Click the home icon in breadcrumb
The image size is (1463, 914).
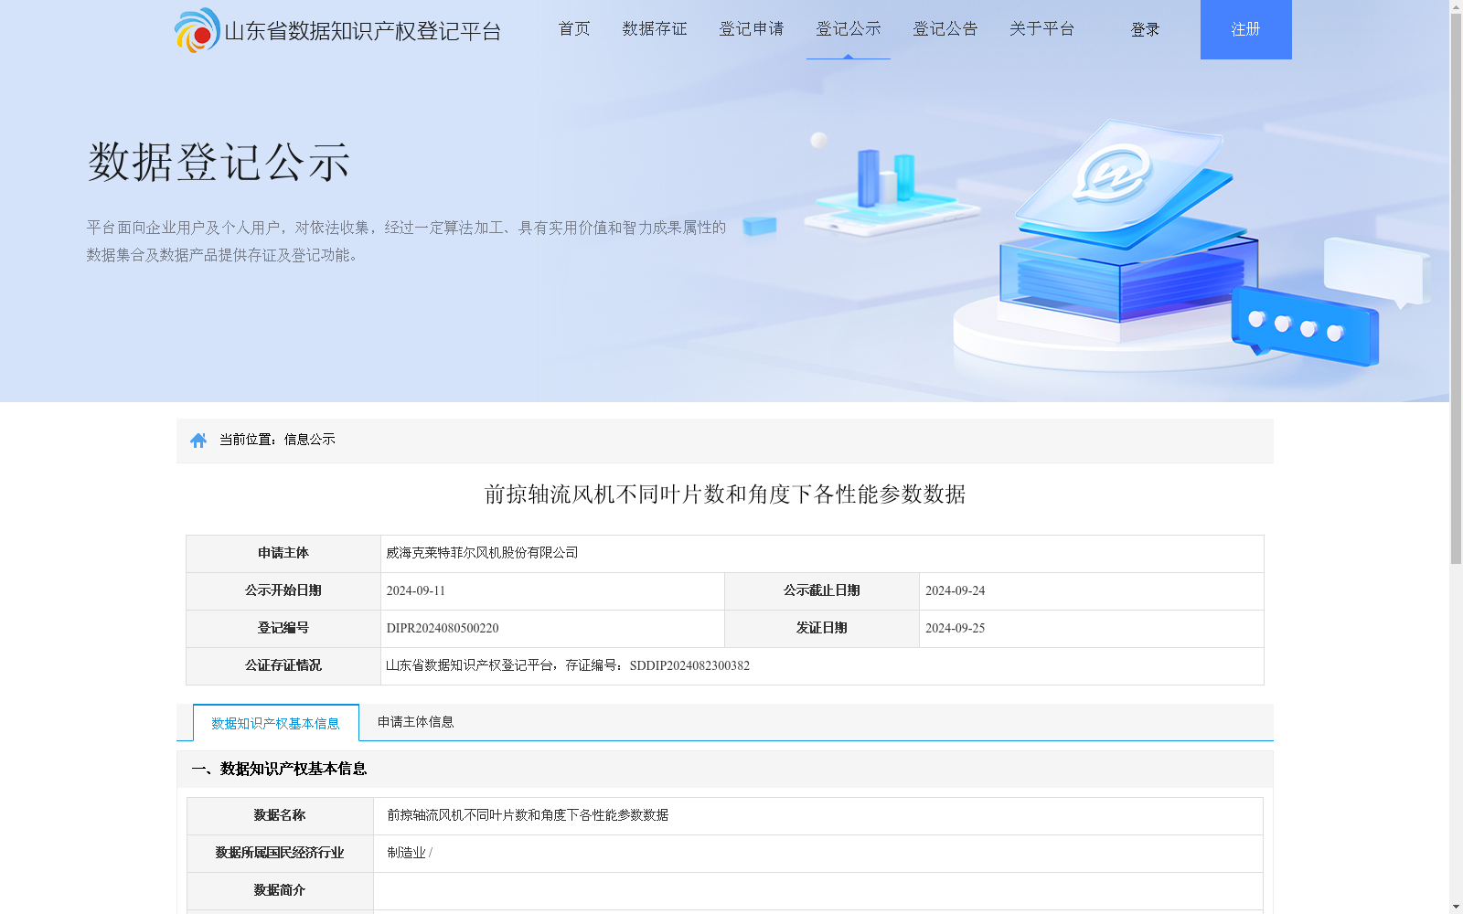point(198,441)
